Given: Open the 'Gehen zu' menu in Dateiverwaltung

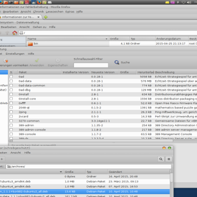Looking at the screenshot, I should (x=39, y=27).
